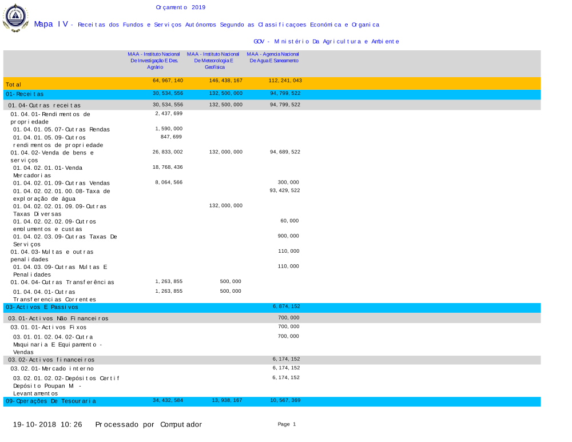This screenshot has height=442, width=572.
Task: Click the Ministério Da Agricultura e Ambiente heading
Action: tap(326, 42)
